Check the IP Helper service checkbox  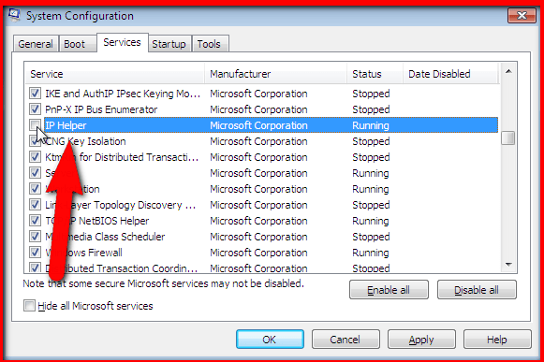click(x=35, y=124)
